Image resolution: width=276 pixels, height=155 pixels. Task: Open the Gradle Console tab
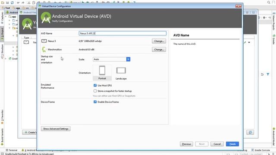point(260,150)
